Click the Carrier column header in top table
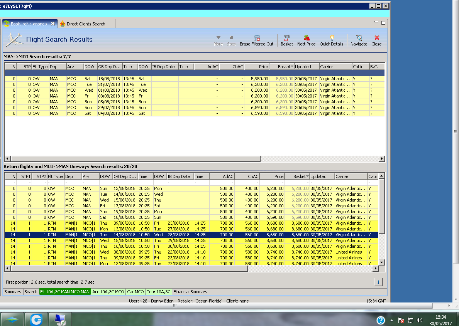This screenshot has width=459, height=326. tap(335, 67)
